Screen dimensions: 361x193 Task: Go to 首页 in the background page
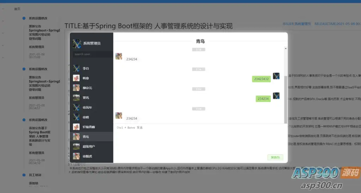pos(17,9)
